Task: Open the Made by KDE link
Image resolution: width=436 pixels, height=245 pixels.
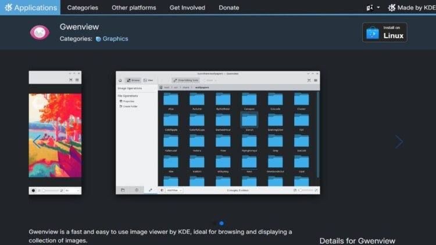Action: coord(412,8)
